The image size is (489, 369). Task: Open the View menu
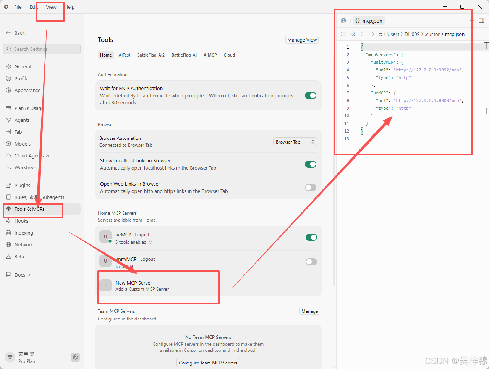click(x=51, y=7)
